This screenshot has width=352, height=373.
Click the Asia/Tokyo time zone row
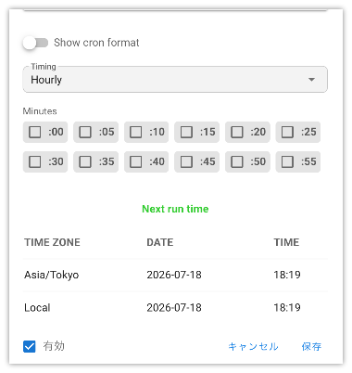coord(175,275)
